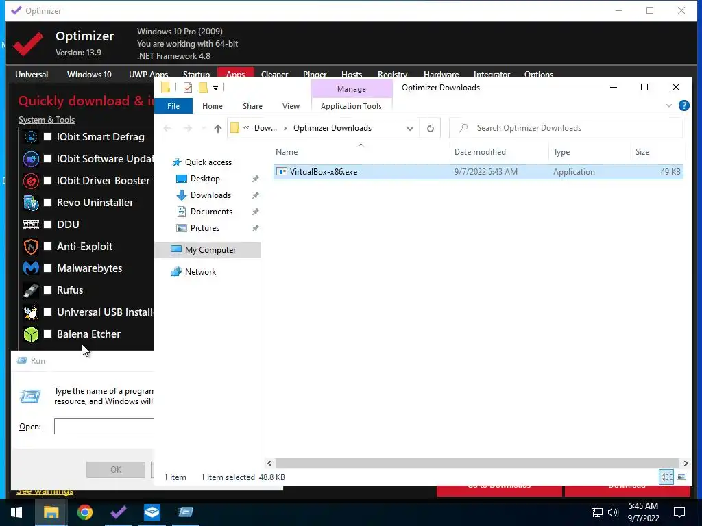Click the Refresh button beside address bar

click(431, 128)
